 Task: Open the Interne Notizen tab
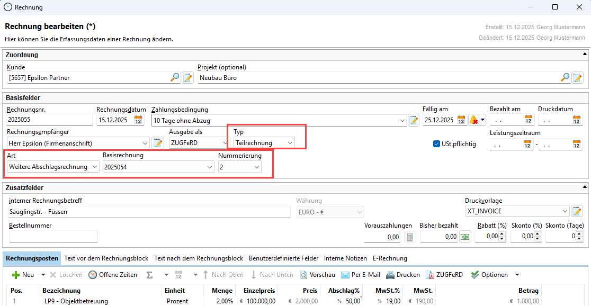(x=345, y=258)
